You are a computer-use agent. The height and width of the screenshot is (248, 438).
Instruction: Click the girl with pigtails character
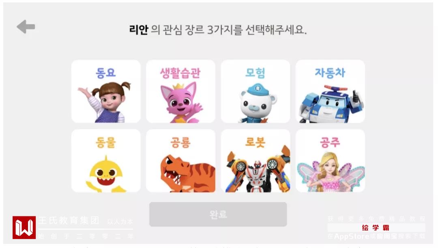pos(105,102)
